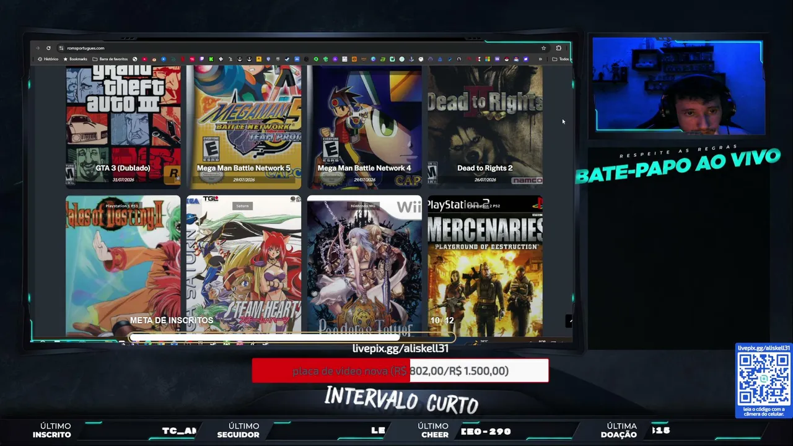Open the browser Extensions puzzle icon

[x=559, y=48]
